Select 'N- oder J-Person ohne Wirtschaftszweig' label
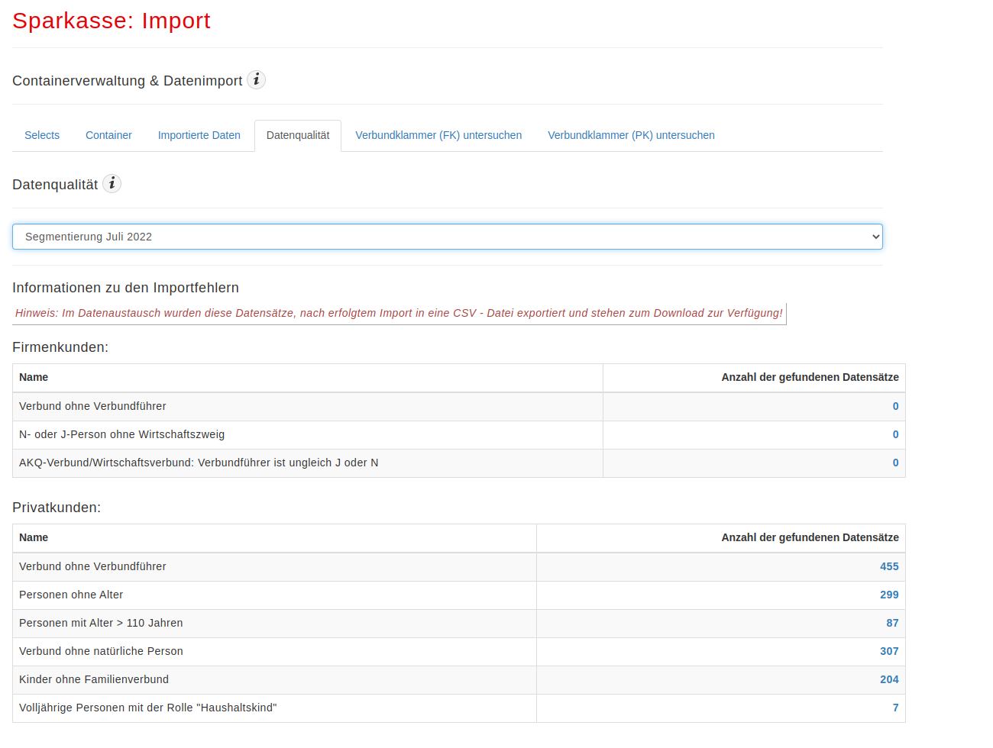993x748 pixels. tap(122, 434)
